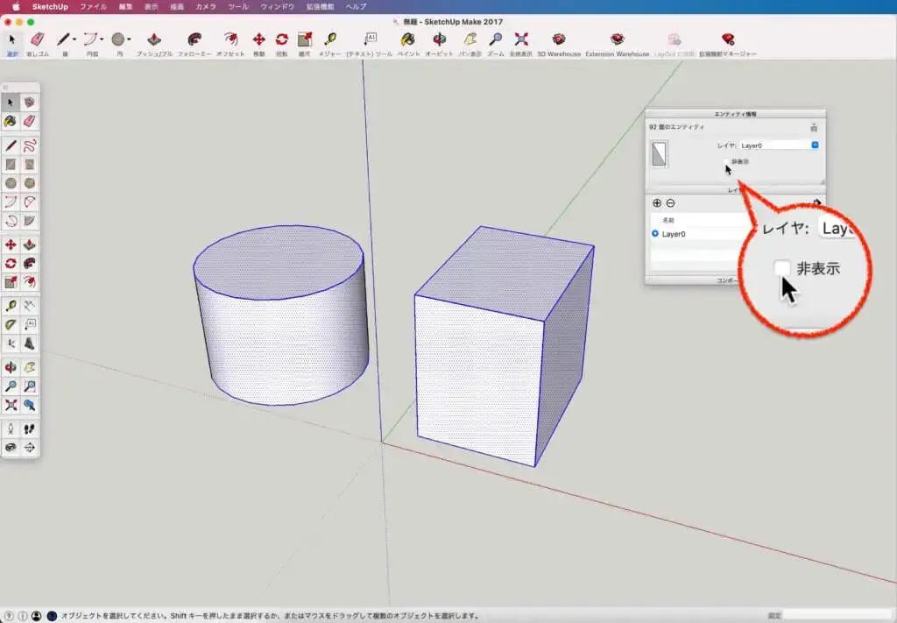Activate the Look Around tool in palette

11,448
